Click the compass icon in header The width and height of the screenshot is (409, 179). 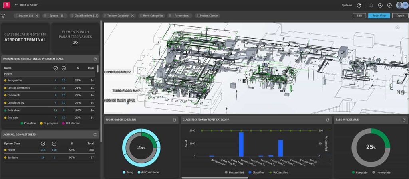[380, 5]
